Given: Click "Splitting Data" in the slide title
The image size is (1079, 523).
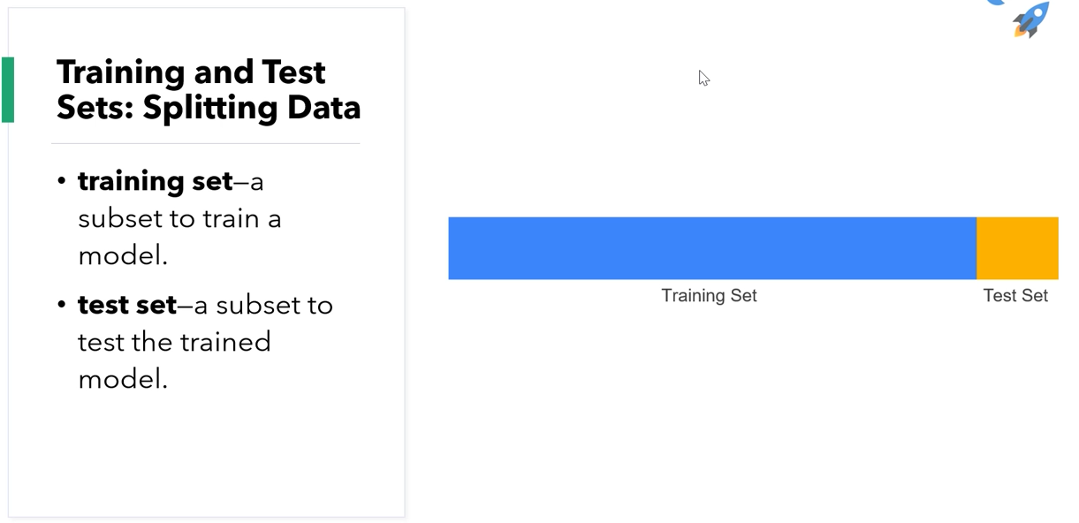Looking at the screenshot, I should (x=252, y=108).
